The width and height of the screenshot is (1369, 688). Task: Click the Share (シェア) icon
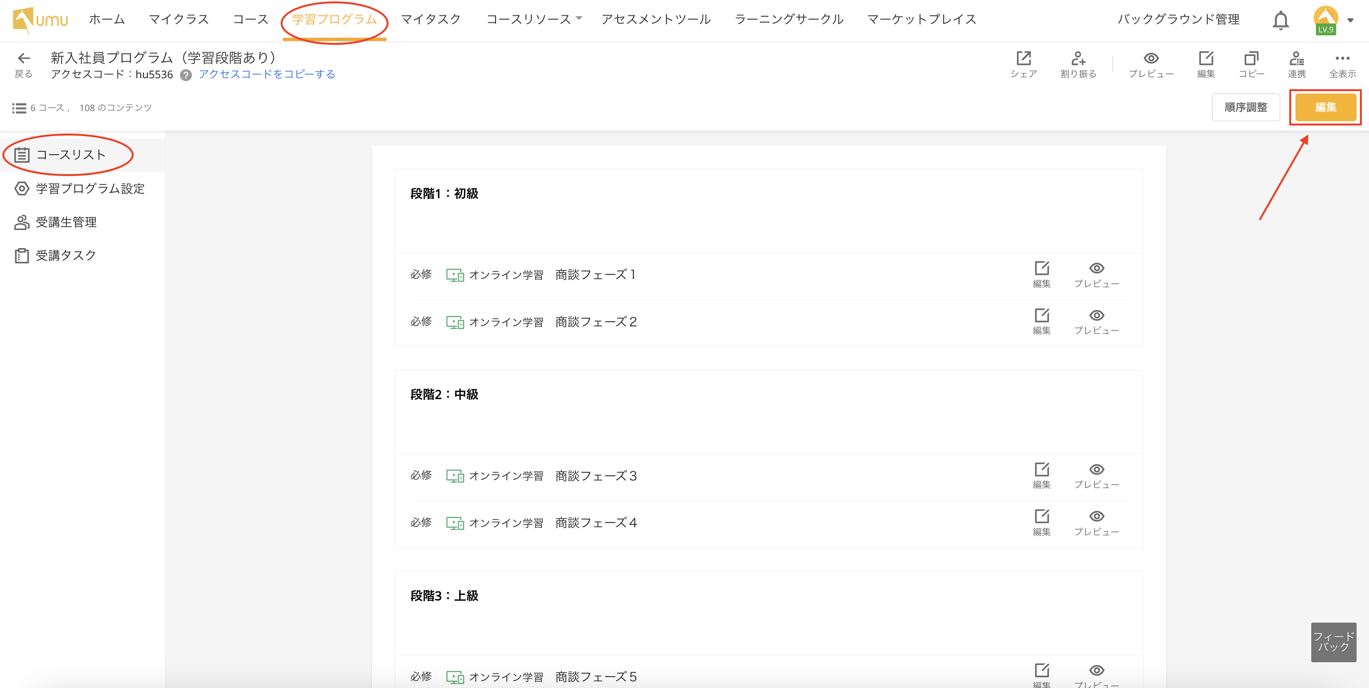coord(1023,58)
